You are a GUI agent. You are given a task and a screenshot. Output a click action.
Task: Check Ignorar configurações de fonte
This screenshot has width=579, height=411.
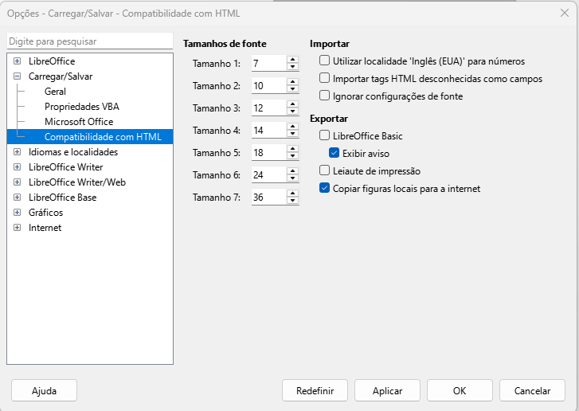coord(324,96)
